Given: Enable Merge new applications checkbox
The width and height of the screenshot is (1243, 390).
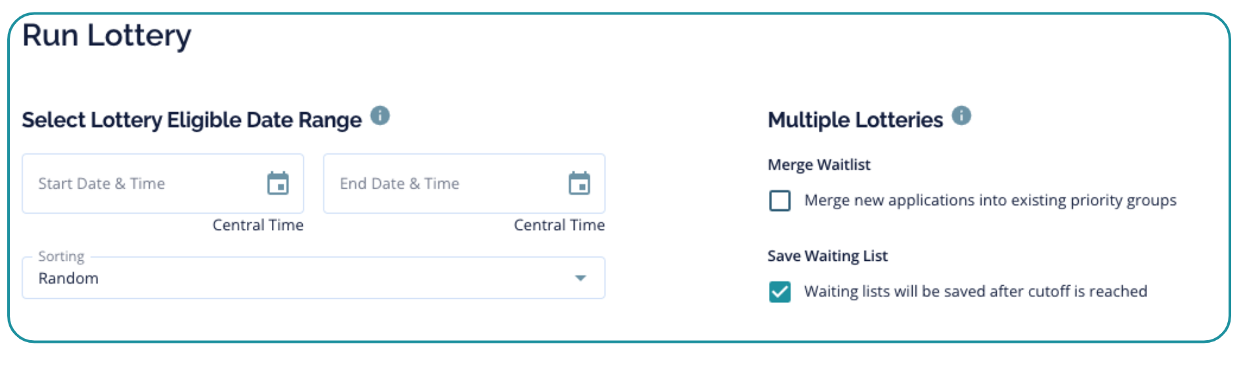Looking at the screenshot, I should (779, 201).
